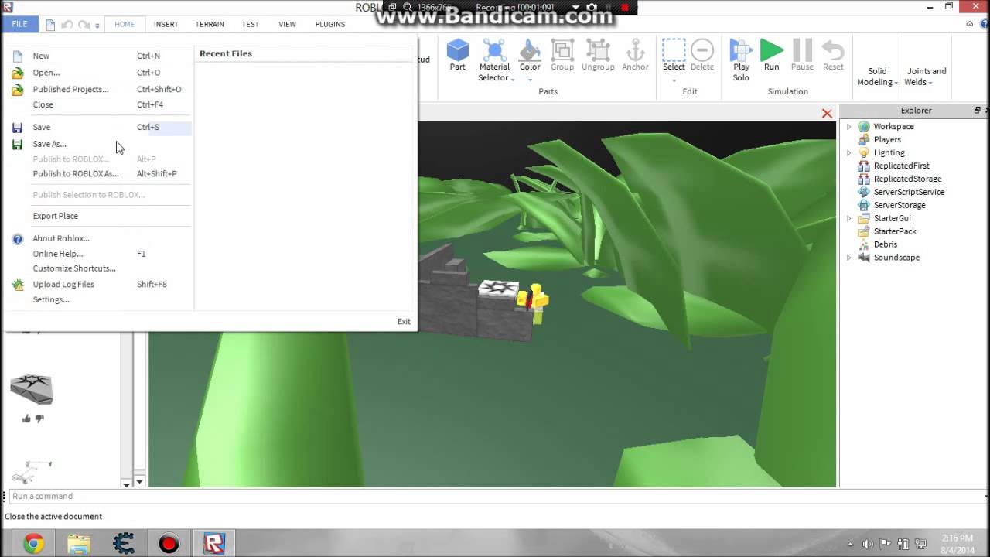
Task: Open the Joints and Welds dropdown
Action: point(926,76)
